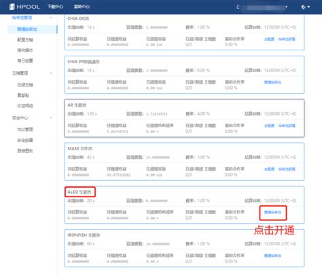The image size is (322, 276).
Task: Open the first header menu after HPOOL
Action: coord(55,7)
